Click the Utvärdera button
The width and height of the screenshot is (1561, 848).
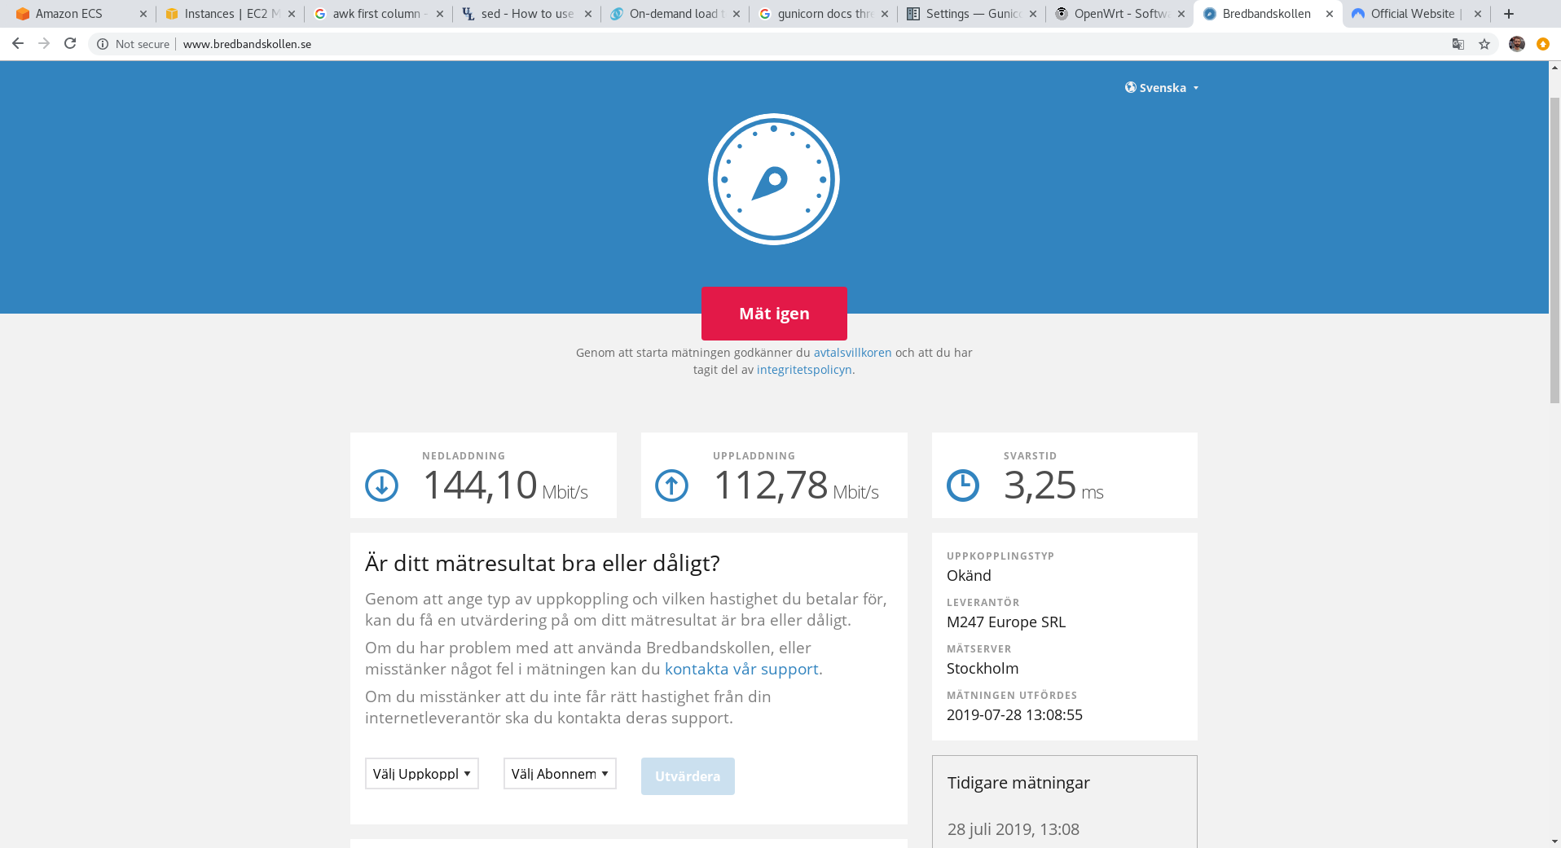point(688,776)
